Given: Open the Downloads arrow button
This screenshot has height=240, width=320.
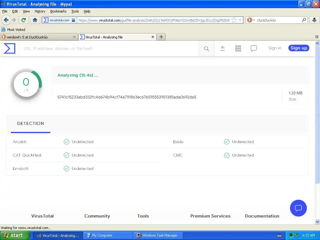Looking at the screenshot, I should point(314,20).
